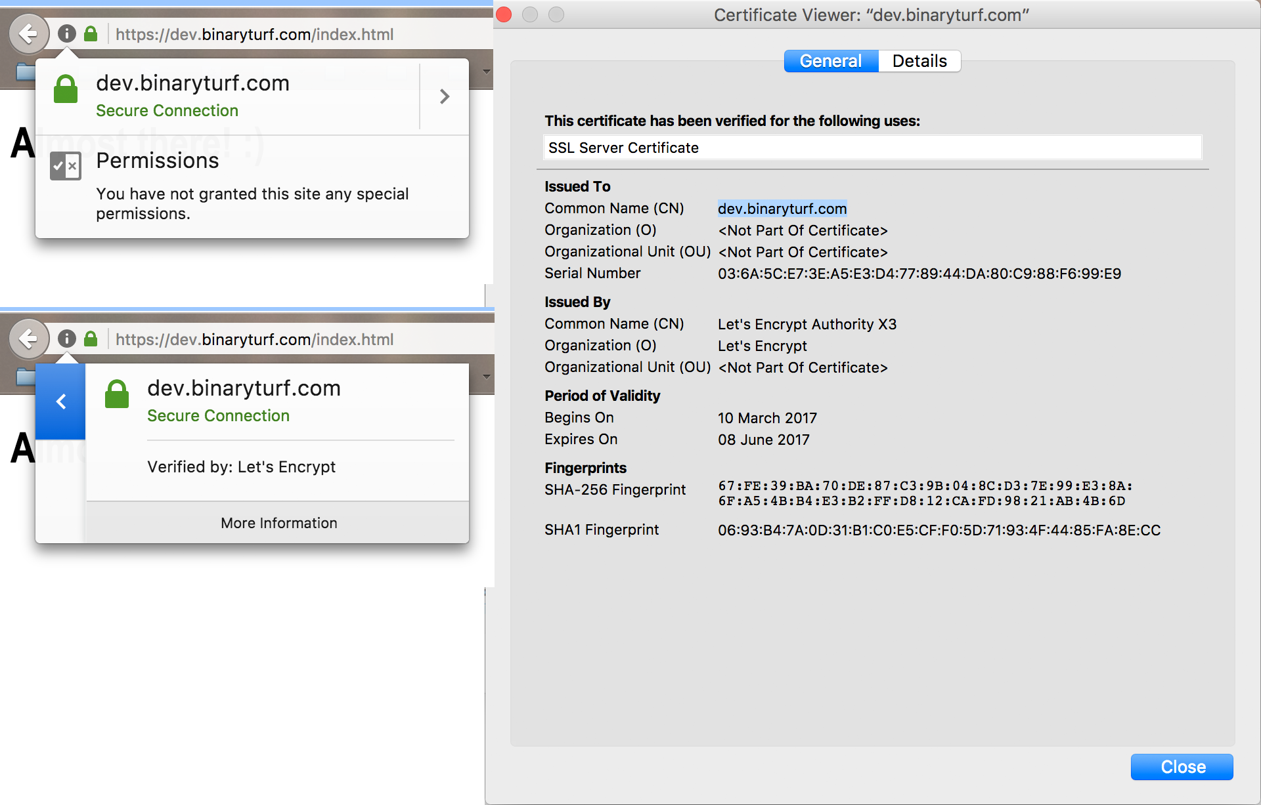Click Permissions icon in top site popup

[x=66, y=166]
